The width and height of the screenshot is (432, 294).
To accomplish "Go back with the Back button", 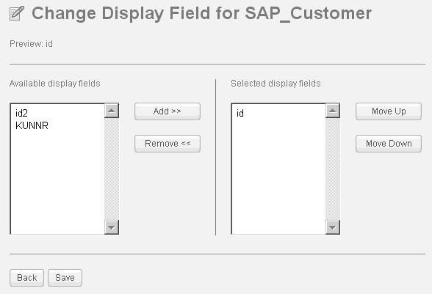I will click(26, 278).
